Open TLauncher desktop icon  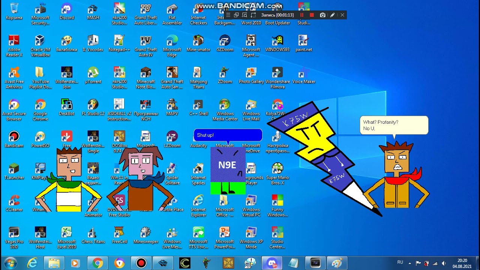coord(14,171)
